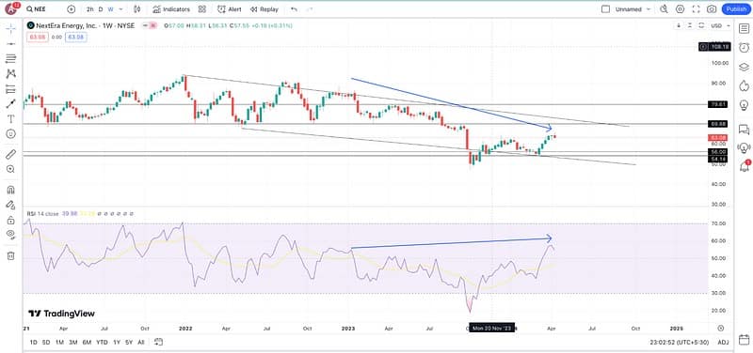Select the trend line tool
The height and width of the screenshot is (353, 753).
pyautogui.click(x=10, y=43)
